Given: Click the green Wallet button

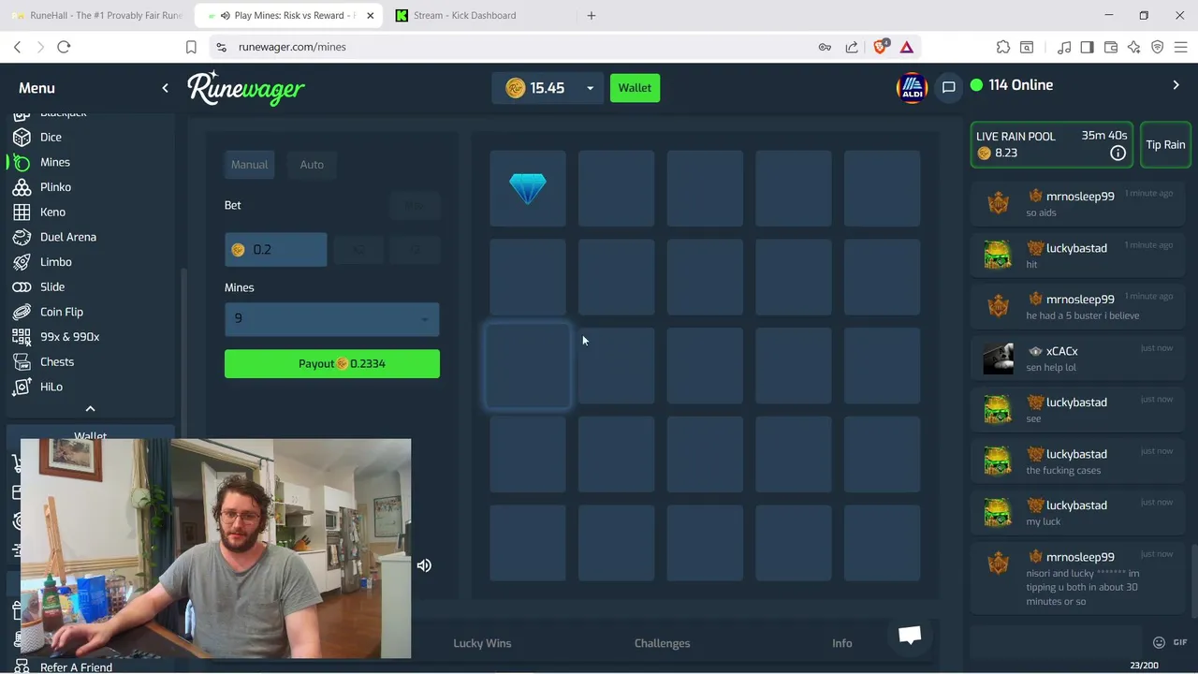Looking at the screenshot, I should 635,88.
